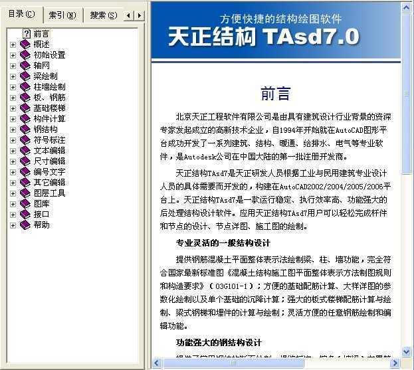Switch to the 索引 tab
414x370 pixels.
pyautogui.click(x=62, y=15)
